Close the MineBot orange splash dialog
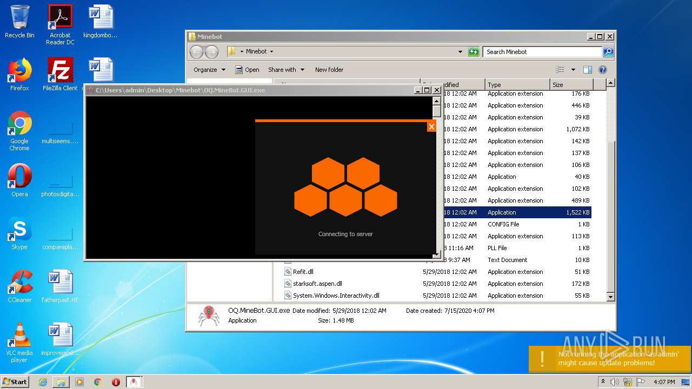The height and width of the screenshot is (389, 692). point(431,126)
